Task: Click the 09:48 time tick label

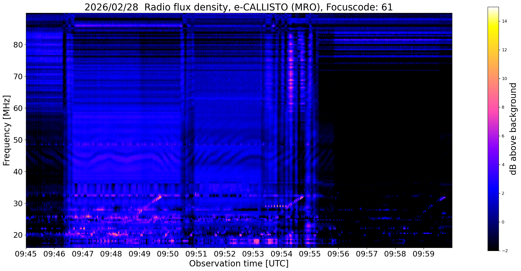Action: pyautogui.click(x=111, y=254)
